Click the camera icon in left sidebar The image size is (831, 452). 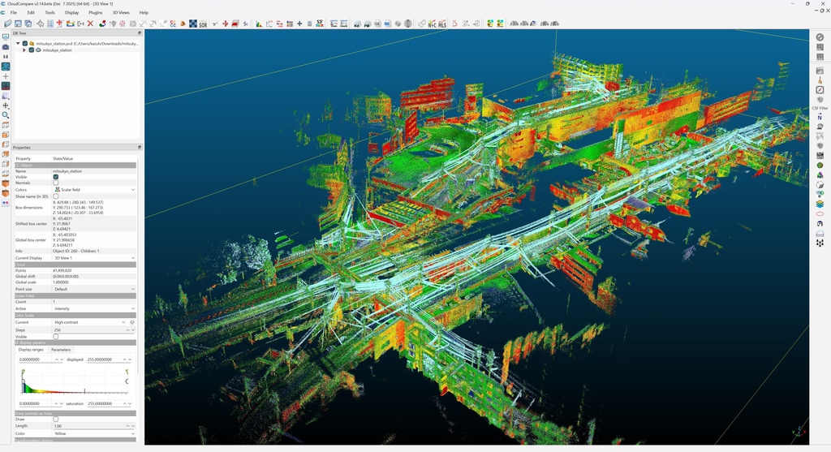click(x=6, y=47)
